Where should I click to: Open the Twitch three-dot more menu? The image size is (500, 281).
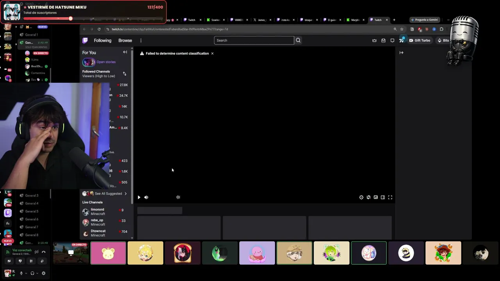click(141, 41)
